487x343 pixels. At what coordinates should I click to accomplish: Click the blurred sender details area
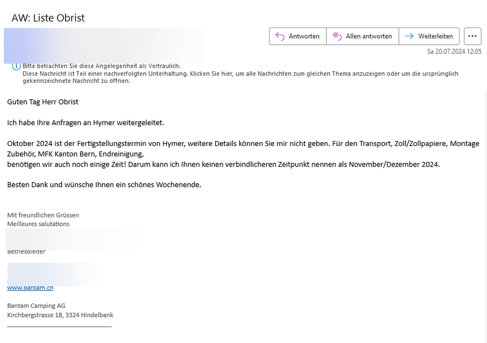(103, 46)
